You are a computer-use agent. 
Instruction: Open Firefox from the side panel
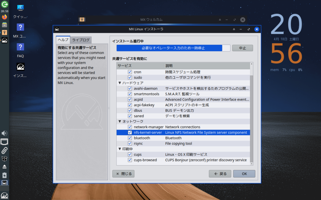pos(4,17)
